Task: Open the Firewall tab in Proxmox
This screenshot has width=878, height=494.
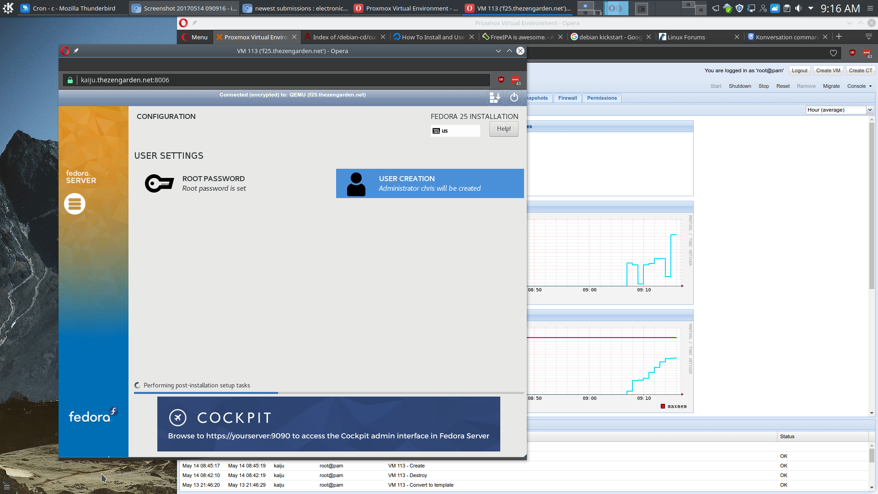Action: [x=567, y=98]
